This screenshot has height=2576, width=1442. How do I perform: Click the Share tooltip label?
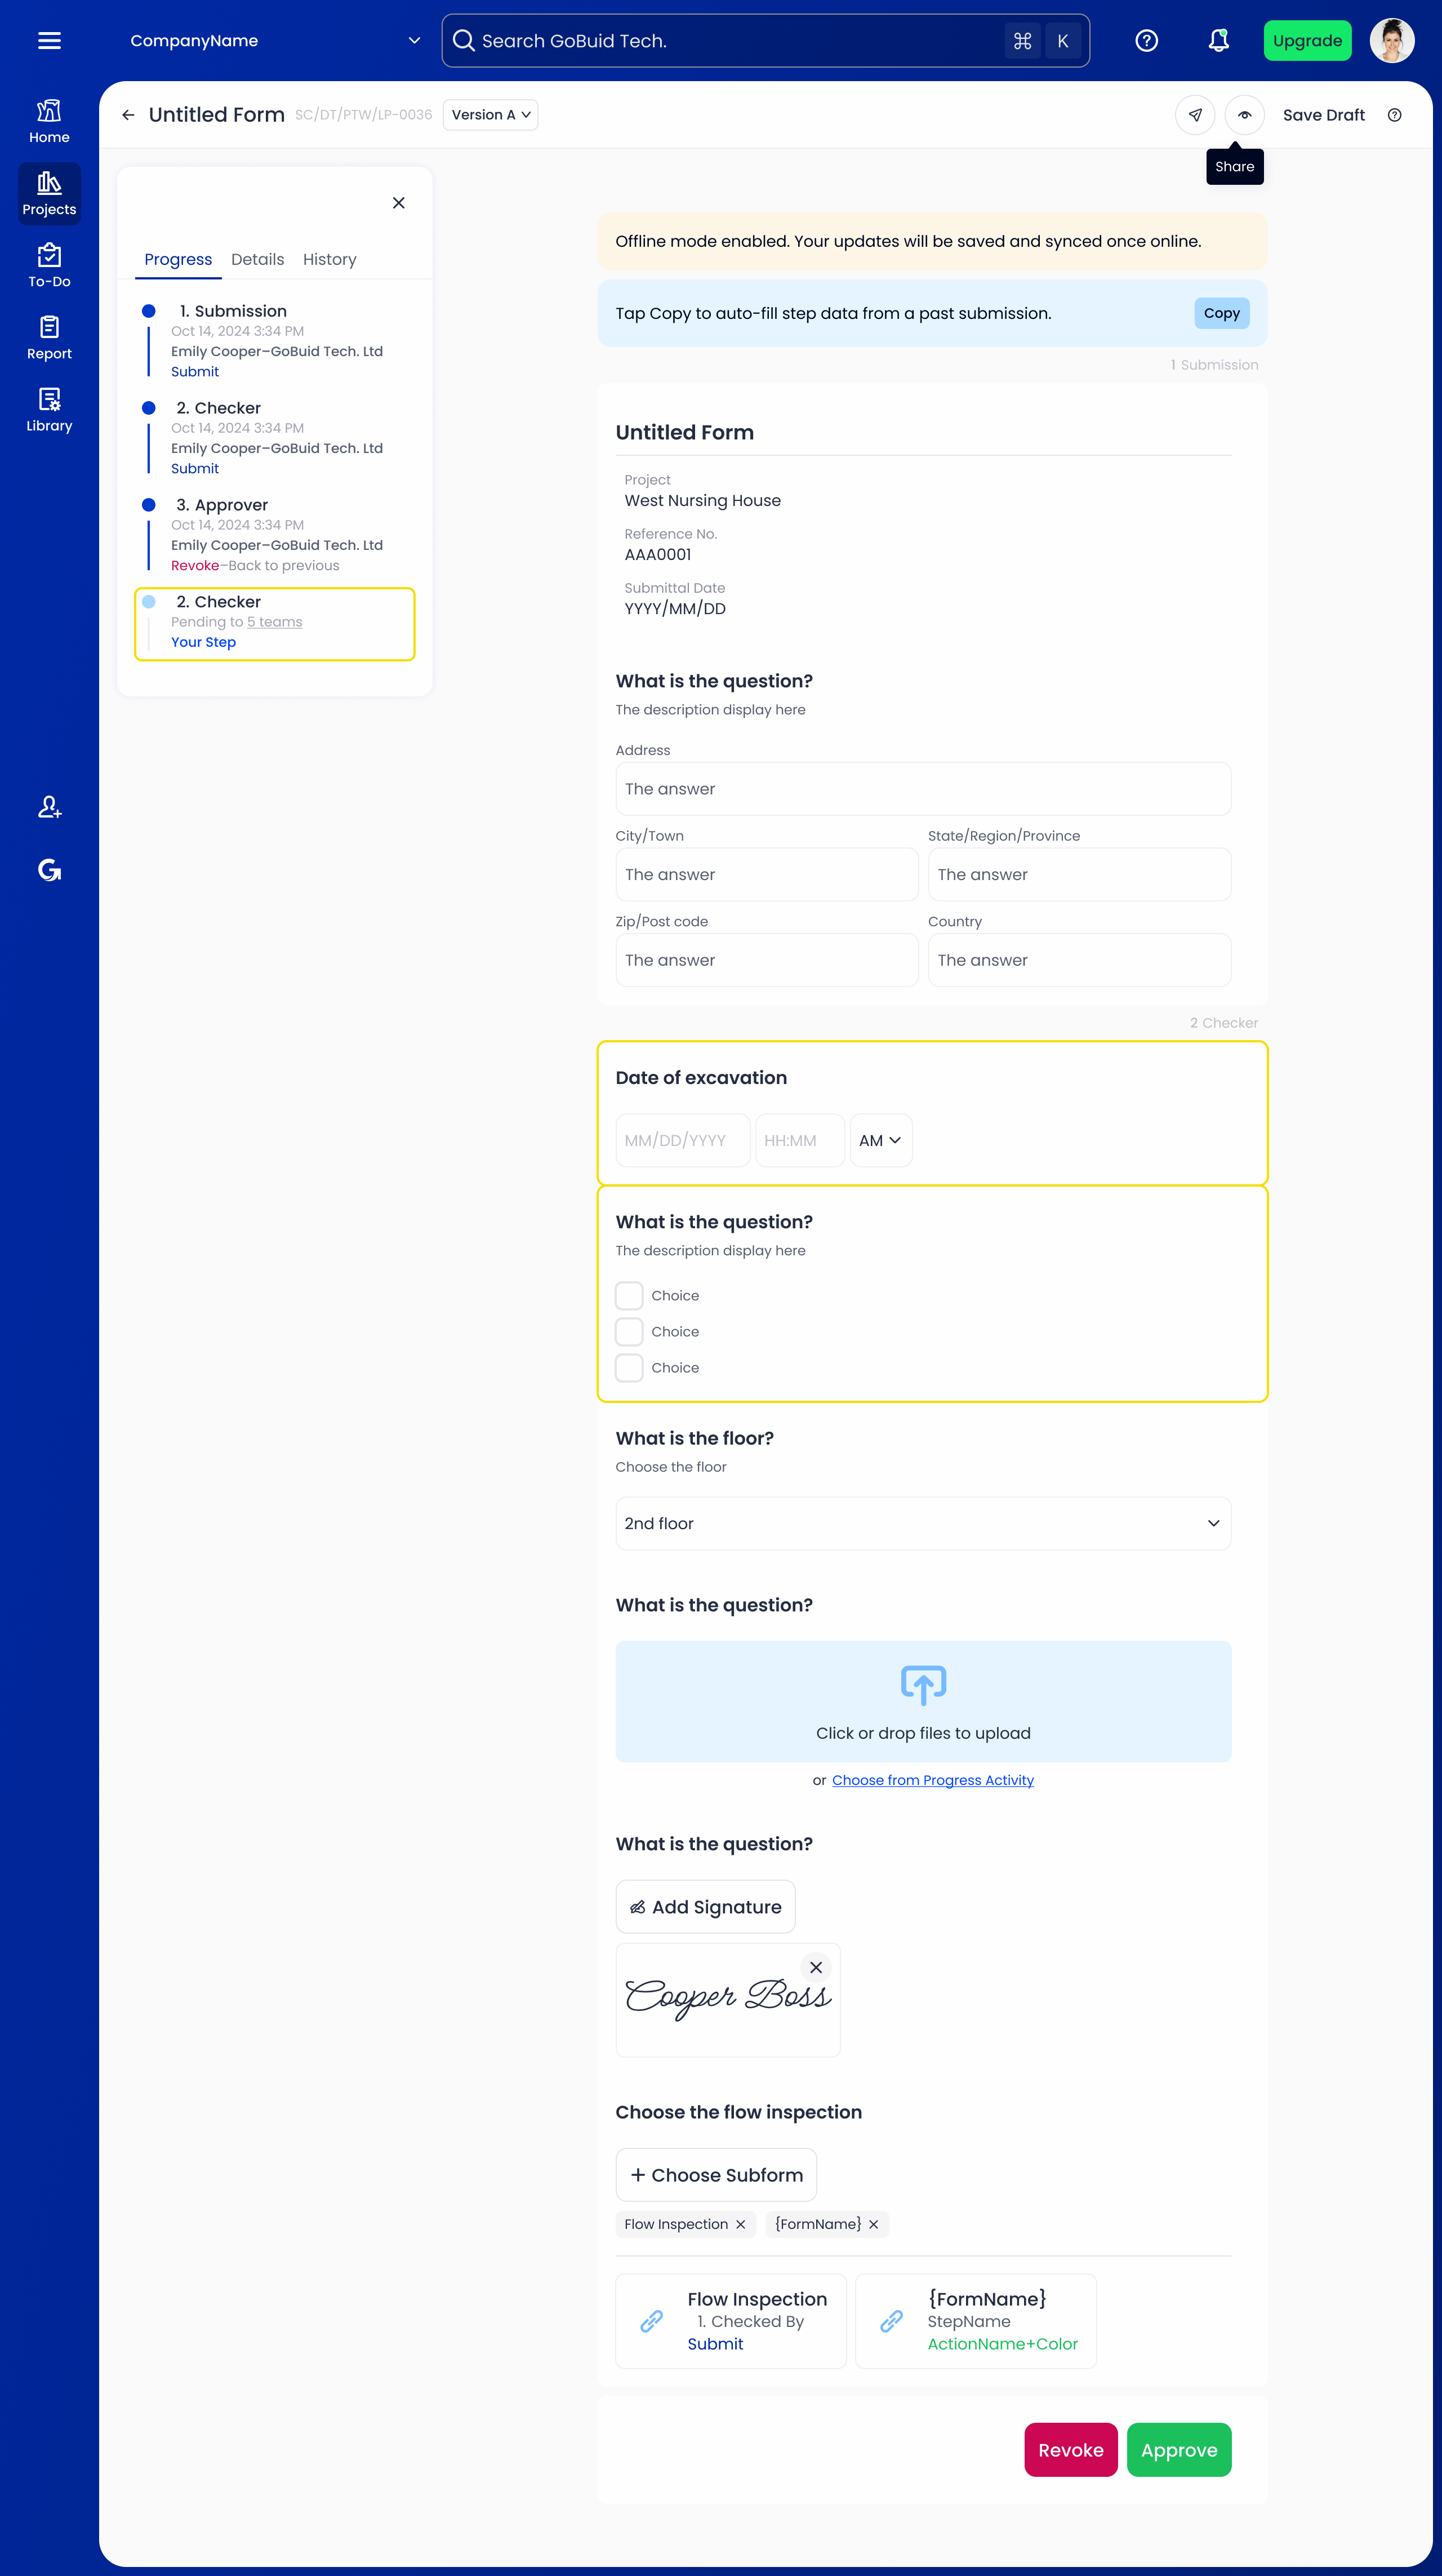[1235, 167]
